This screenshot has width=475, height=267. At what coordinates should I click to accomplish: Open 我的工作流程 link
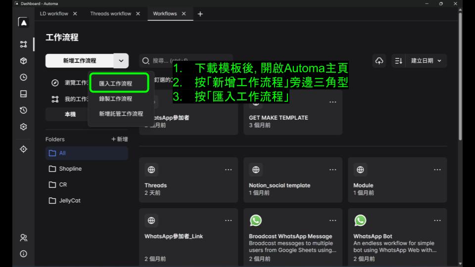tap(70, 99)
